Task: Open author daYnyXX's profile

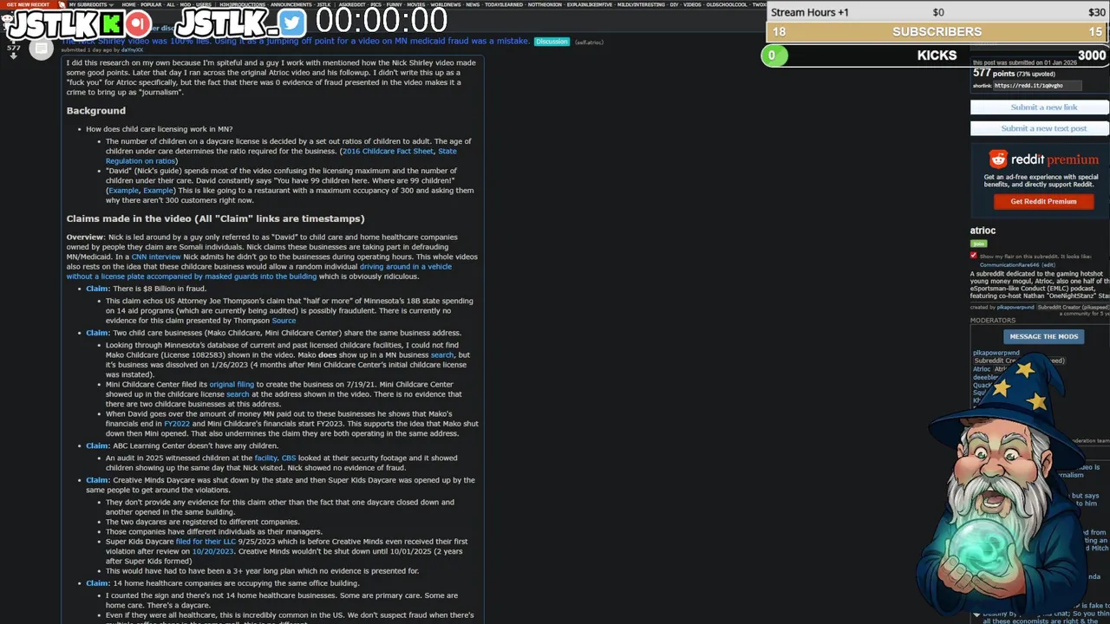Action: 133,50
